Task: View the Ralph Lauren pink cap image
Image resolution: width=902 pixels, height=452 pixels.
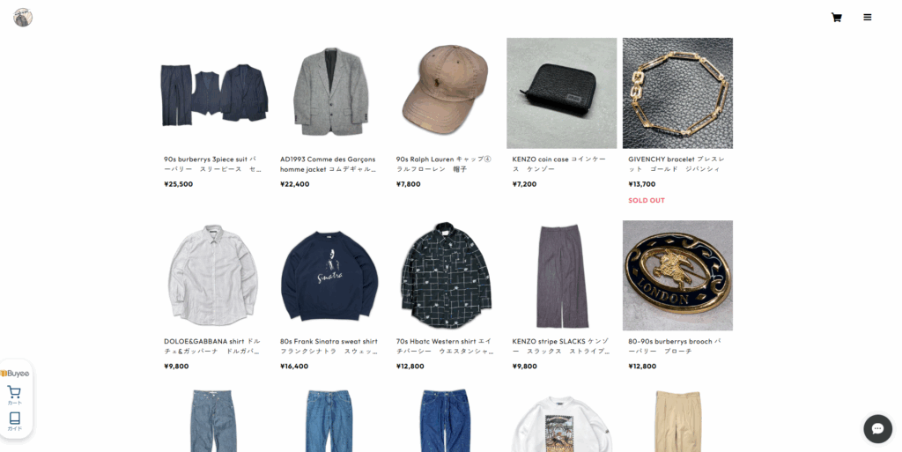Action: [446, 93]
